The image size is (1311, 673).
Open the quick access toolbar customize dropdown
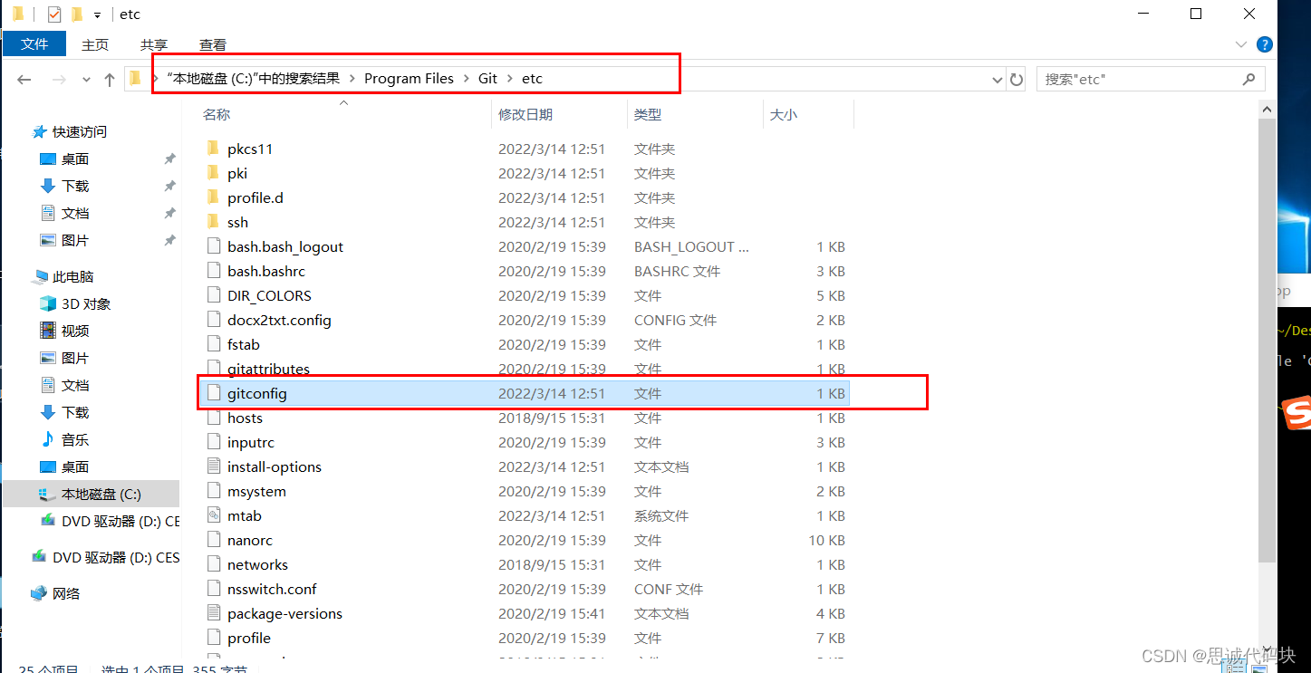(x=97, y=15)
